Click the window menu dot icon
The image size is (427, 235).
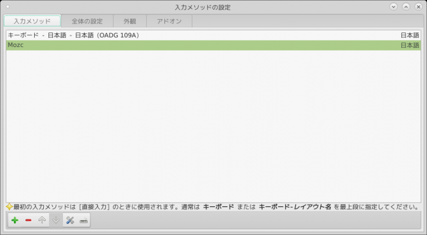(x=7, y=7)
